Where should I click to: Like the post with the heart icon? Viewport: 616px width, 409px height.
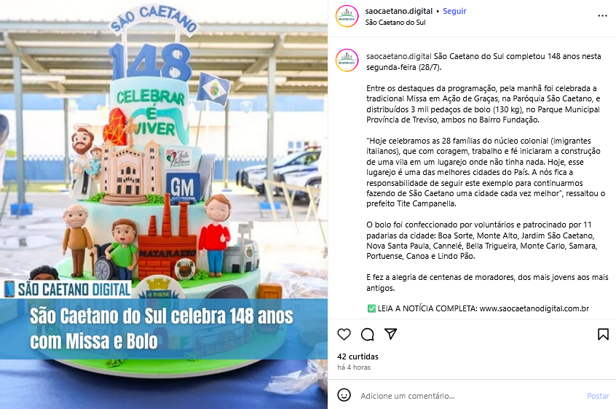click(x=344, y=335)
